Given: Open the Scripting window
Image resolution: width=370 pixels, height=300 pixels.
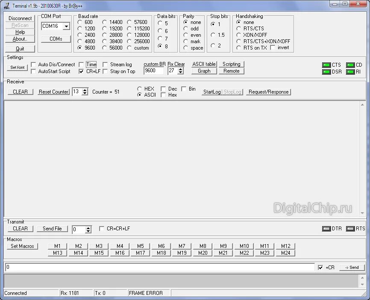Looking at the screenshot, I should point(232,64).
